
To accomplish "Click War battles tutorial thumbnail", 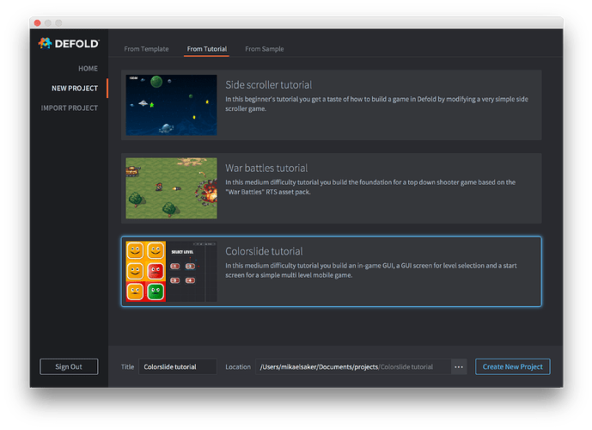I will [x=171, y=187].
